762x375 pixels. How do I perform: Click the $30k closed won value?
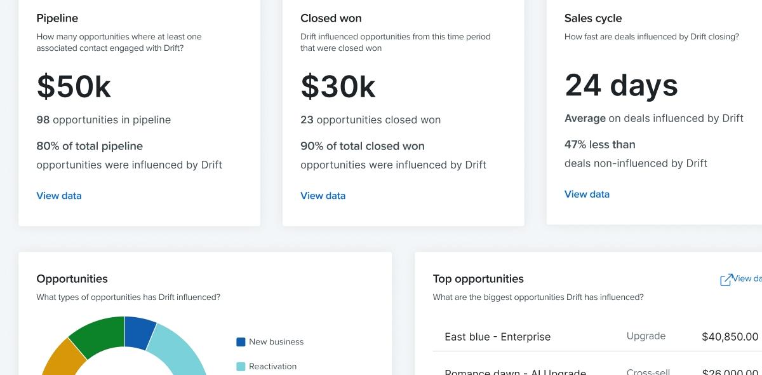click(338, 86)
